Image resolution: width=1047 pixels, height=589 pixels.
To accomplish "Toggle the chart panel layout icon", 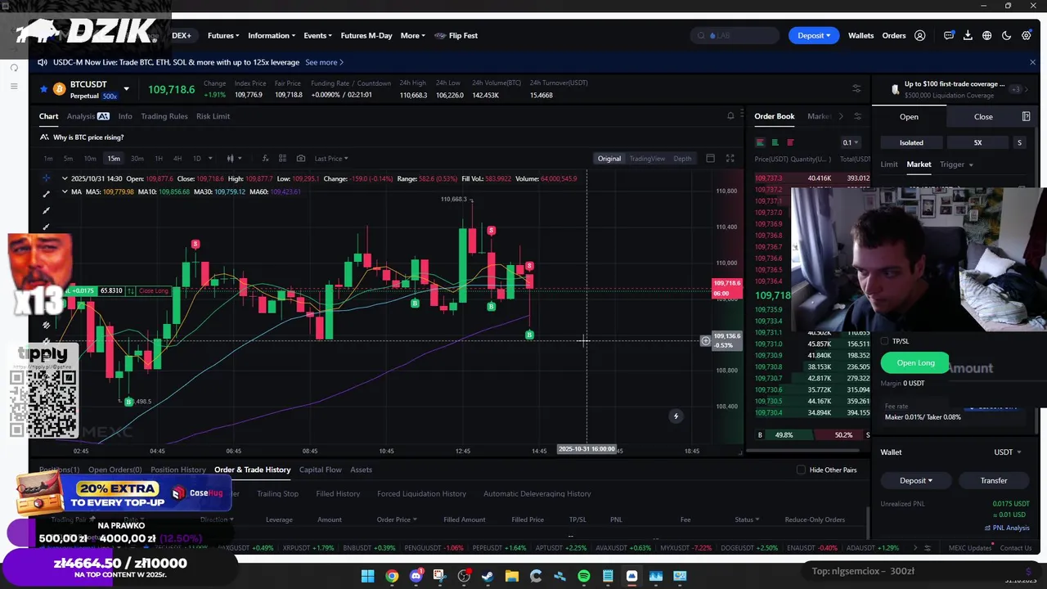I will pyautogui.click(x=710, y=159).
